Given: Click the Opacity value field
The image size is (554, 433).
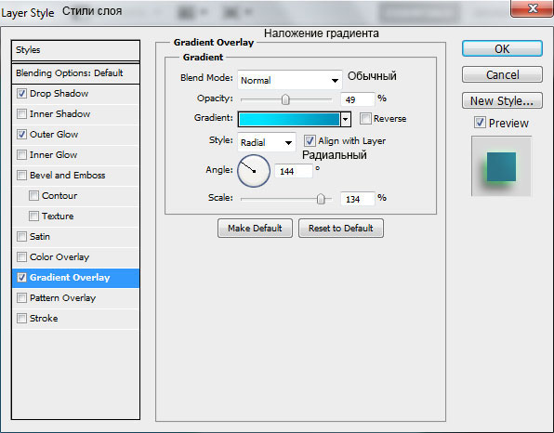Looking at the screenshot, I should click(x=357, y=100).
